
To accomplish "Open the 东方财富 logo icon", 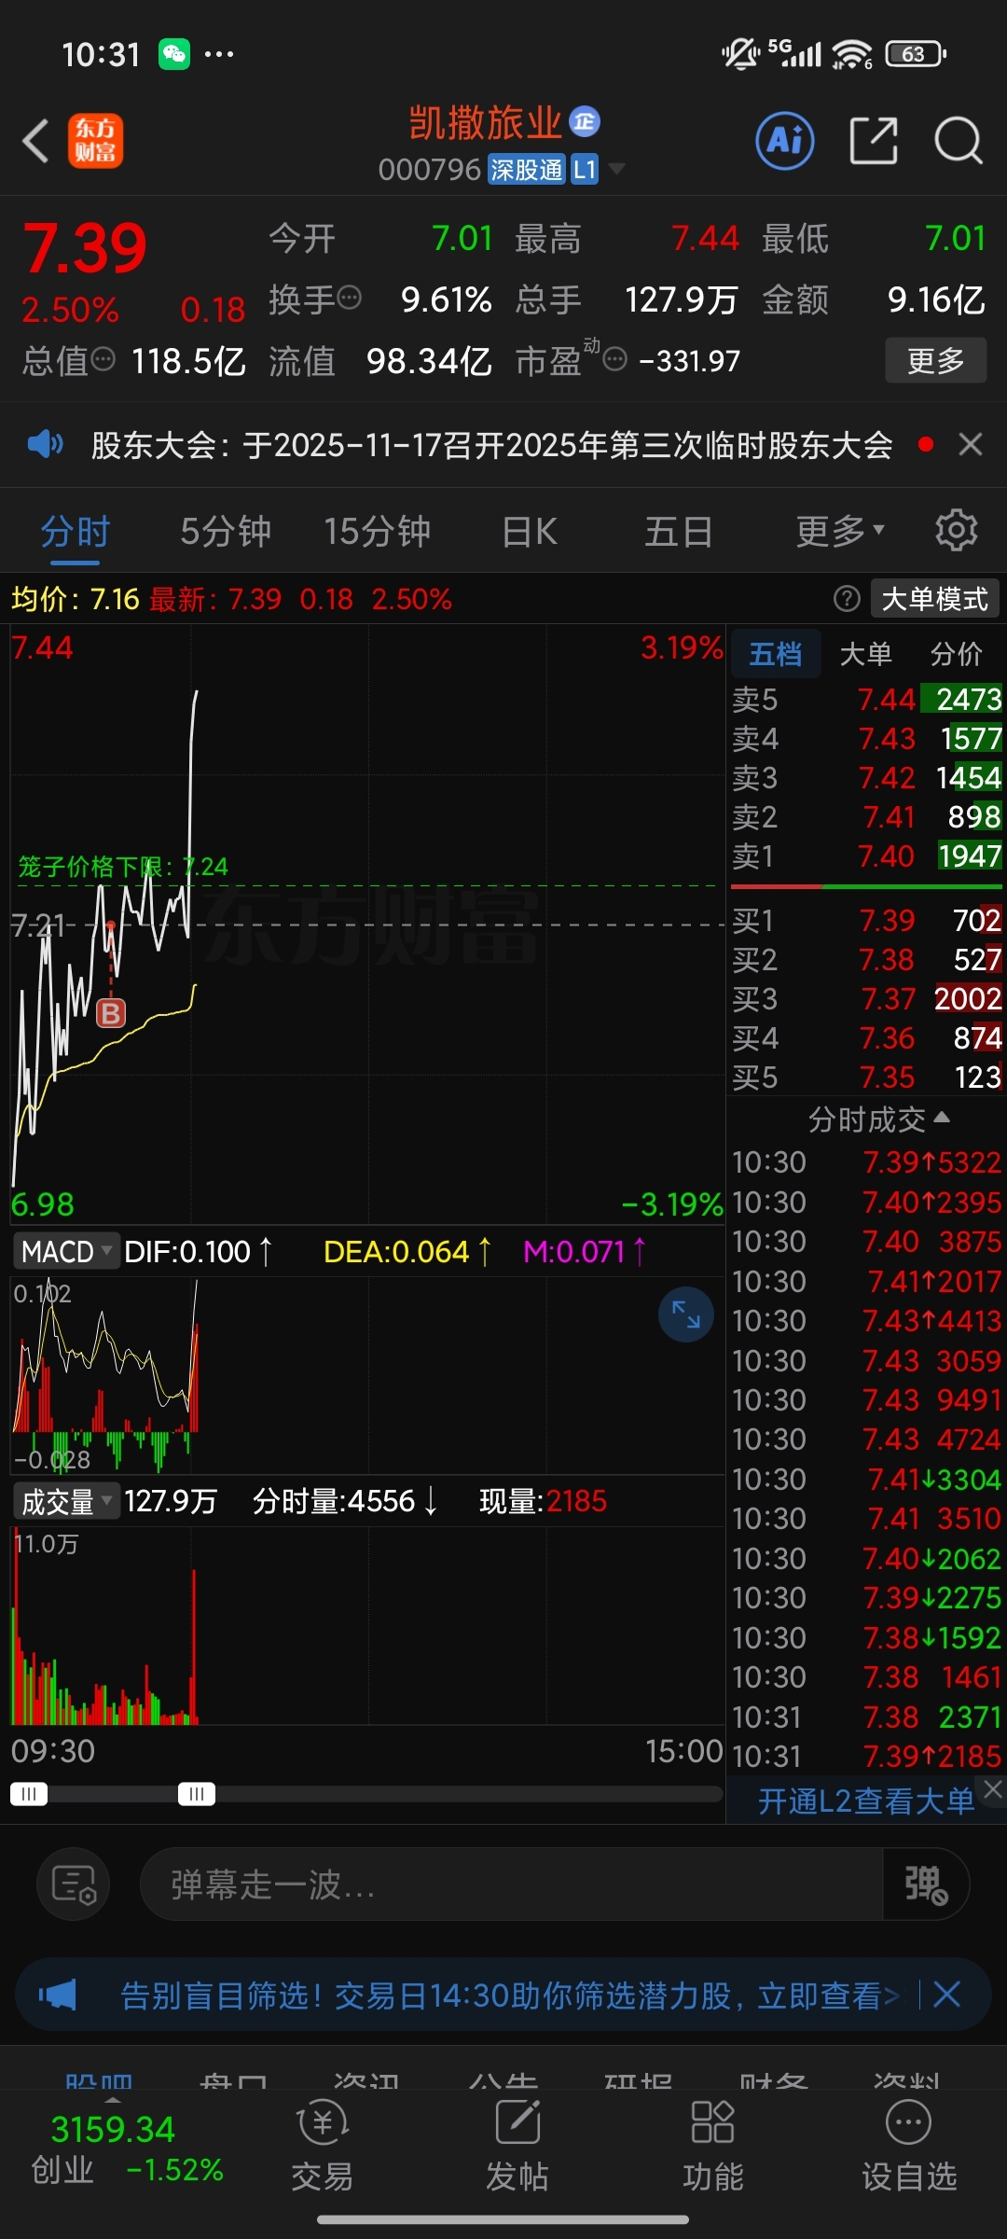I will click(95, 142).
